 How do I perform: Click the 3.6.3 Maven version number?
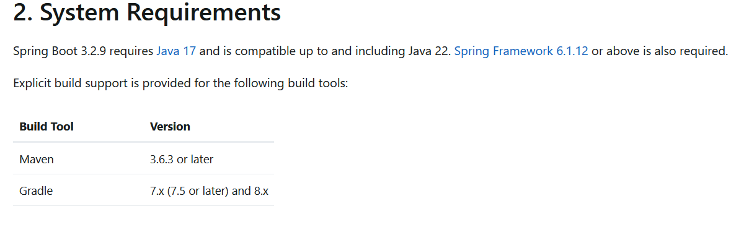(x=162, y=159)
